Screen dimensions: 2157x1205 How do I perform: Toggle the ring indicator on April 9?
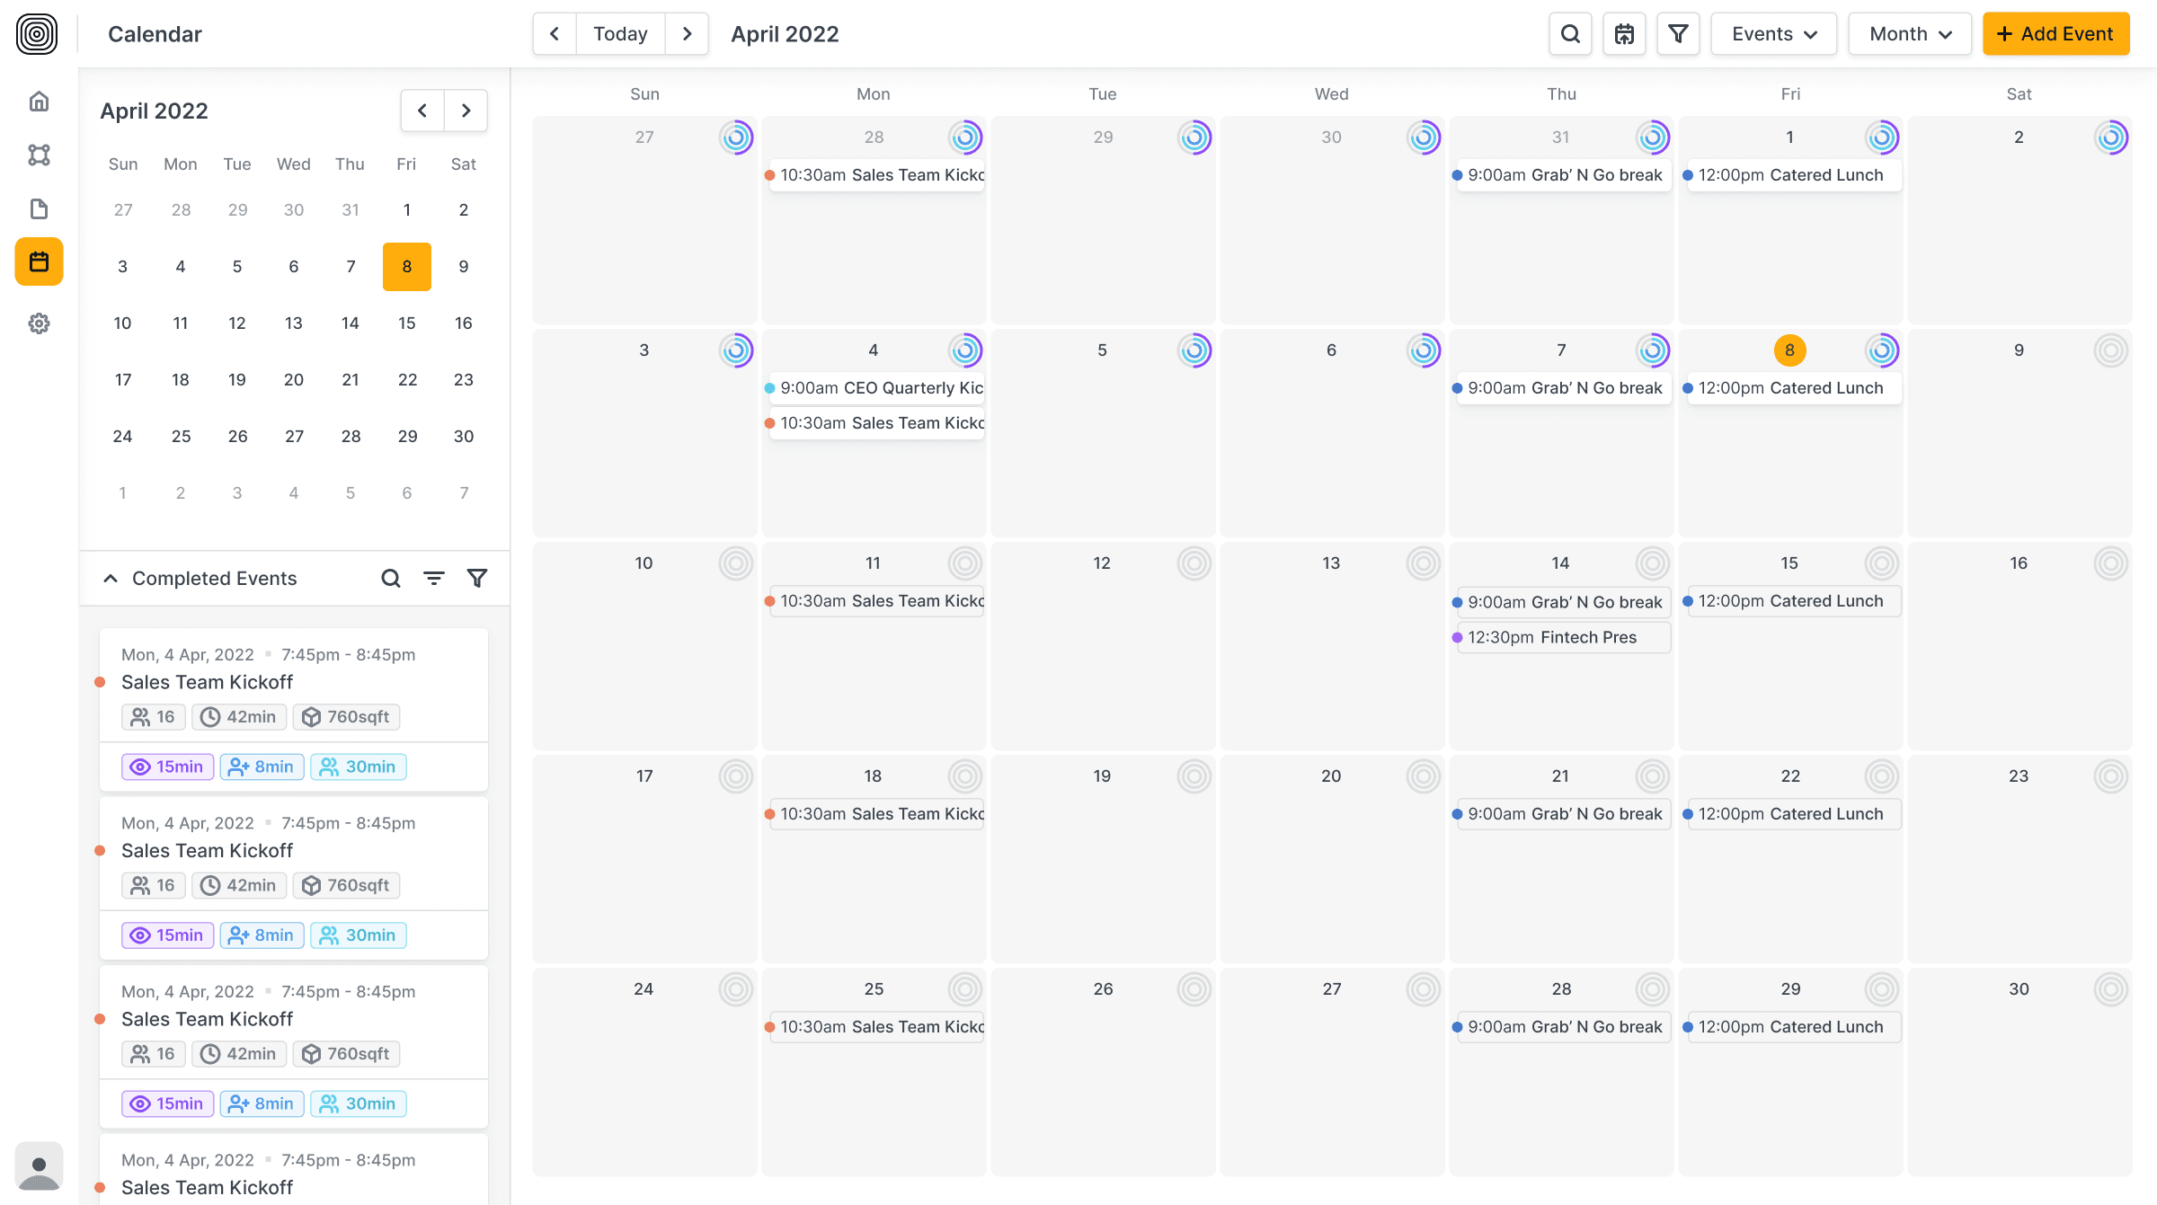(2110, 350)
